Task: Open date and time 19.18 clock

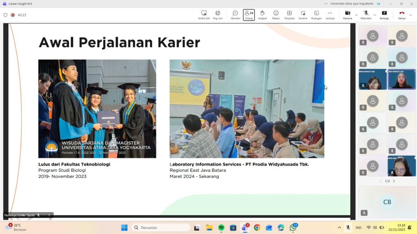Action: (397, 227)
